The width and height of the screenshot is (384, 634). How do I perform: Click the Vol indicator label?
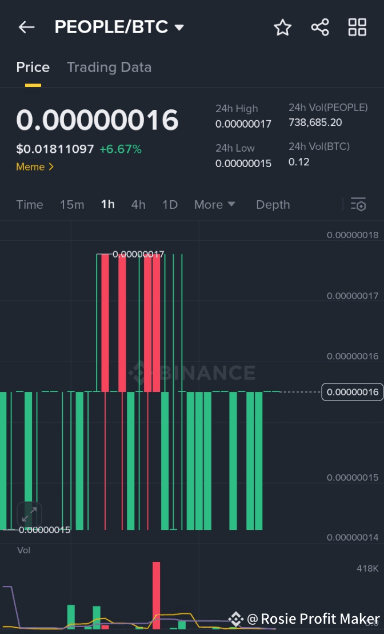23,550
